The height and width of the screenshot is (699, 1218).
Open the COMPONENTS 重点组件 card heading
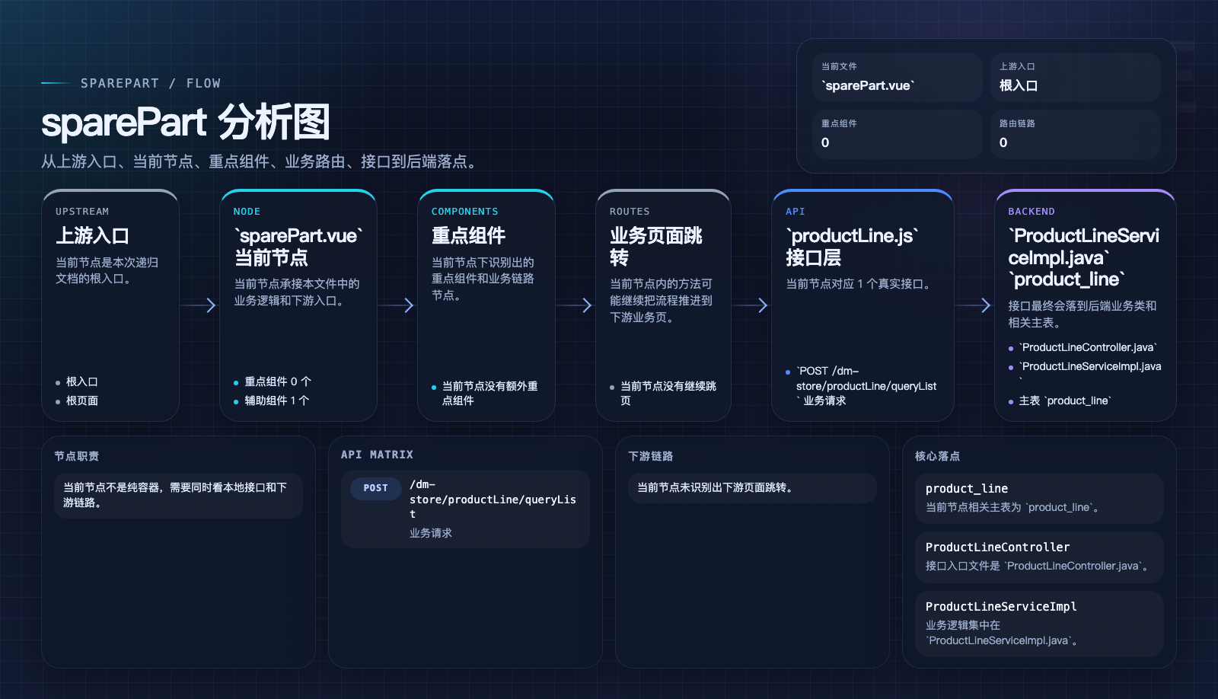point(468,235)
